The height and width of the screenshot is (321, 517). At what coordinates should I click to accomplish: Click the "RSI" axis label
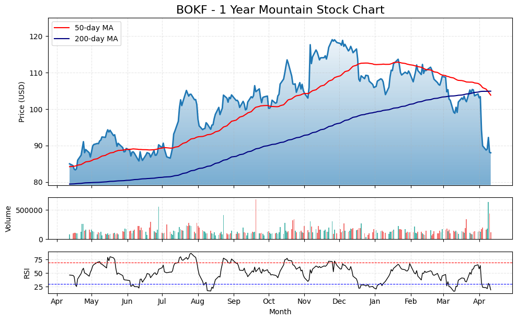(27, 274)
